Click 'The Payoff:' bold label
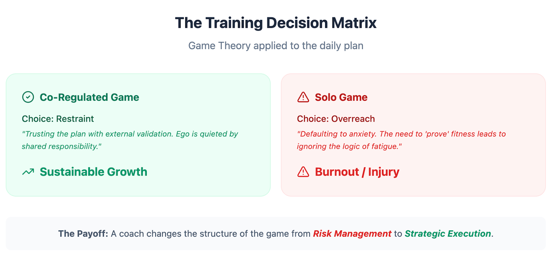The height and width of the screenshot is (268, 558). click(x=83, y=233)
